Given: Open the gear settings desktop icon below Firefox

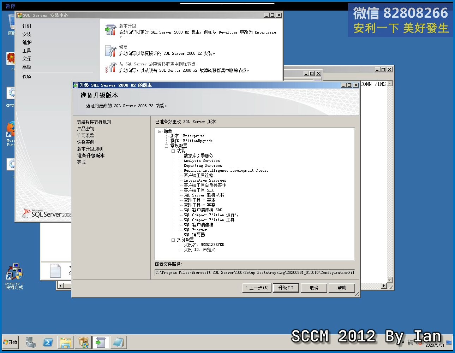Looking at the screenshot, I should pyautogui.click(x=11, y=164).
